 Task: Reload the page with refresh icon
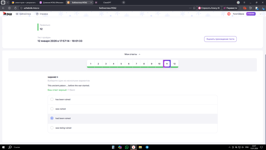click(x=15, y=8)
